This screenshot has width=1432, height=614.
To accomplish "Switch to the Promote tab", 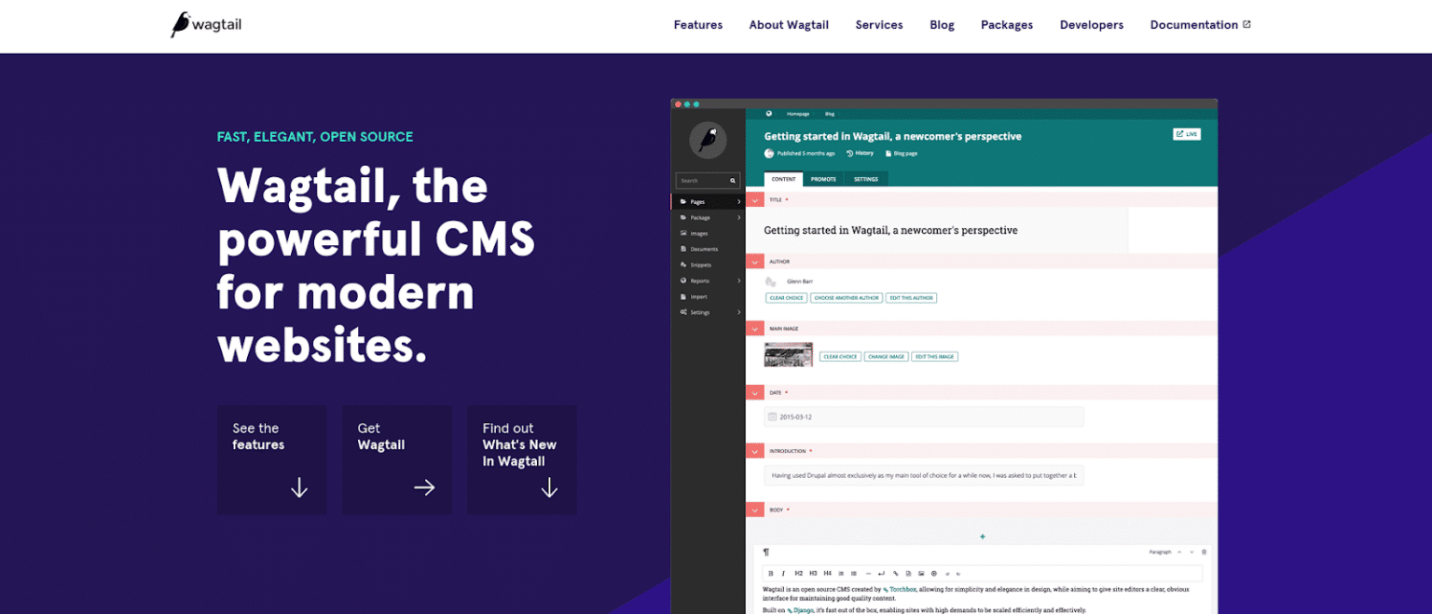I will coord(823,179).
